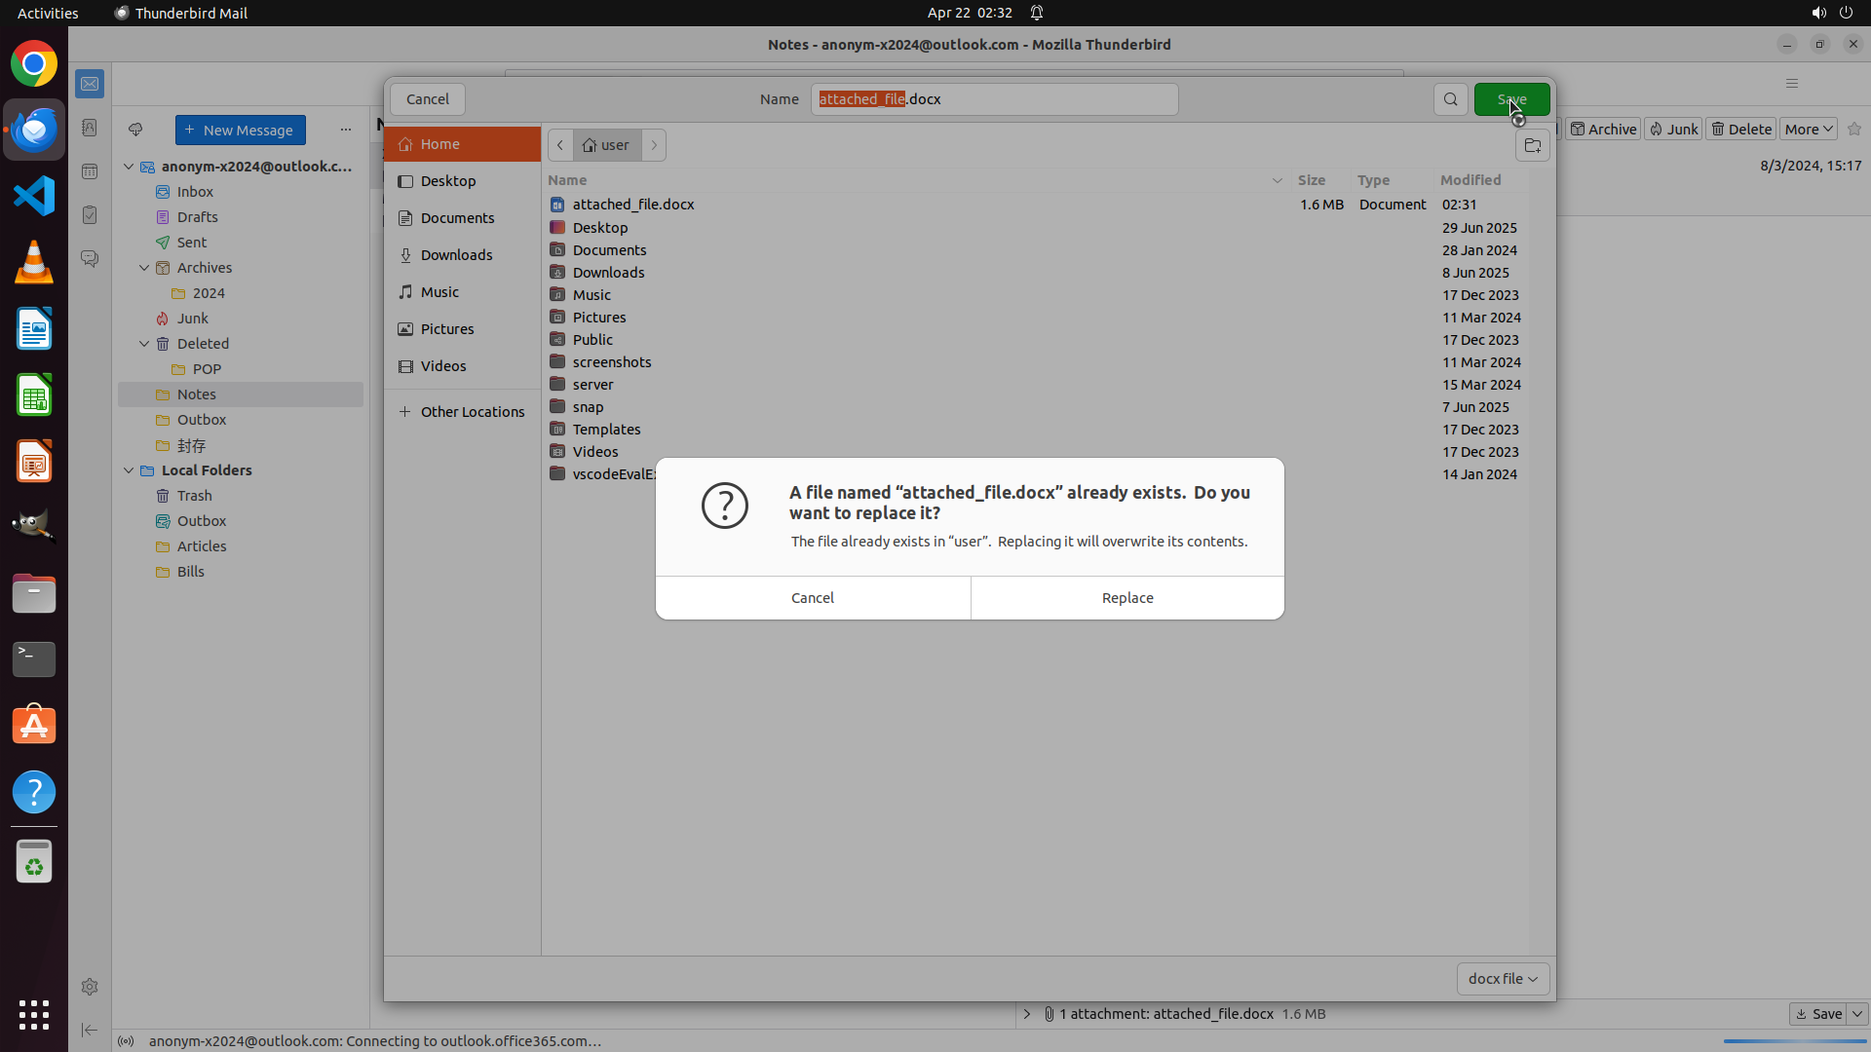
Task: Click the search icon in file dialog
Action: [x=1450, y=99]
